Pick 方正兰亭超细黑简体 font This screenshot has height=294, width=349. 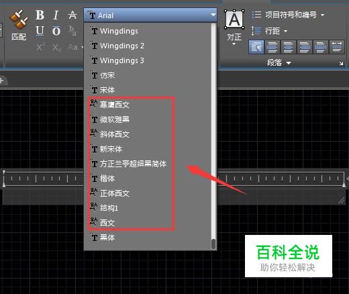pyautogui.click(x=148, y=164)
